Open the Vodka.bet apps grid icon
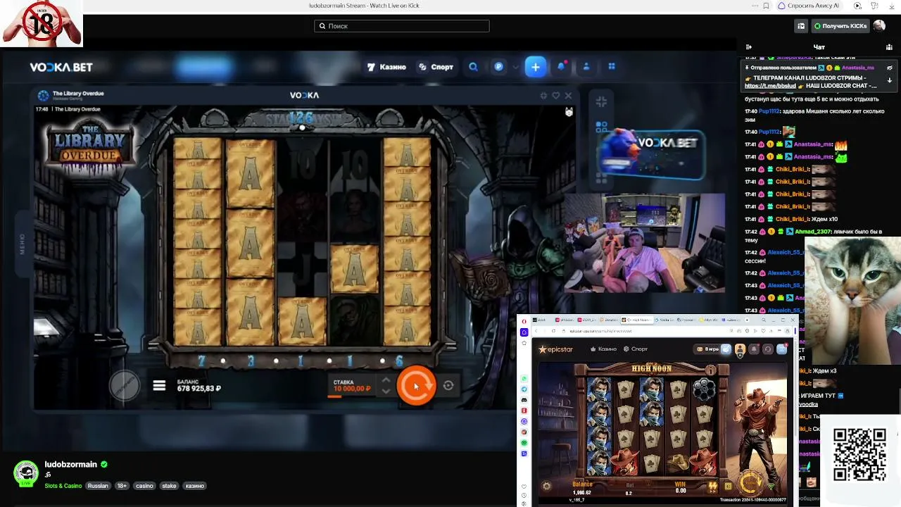The height and width of the screenshot is (507, 901). [x=612, y=67]
